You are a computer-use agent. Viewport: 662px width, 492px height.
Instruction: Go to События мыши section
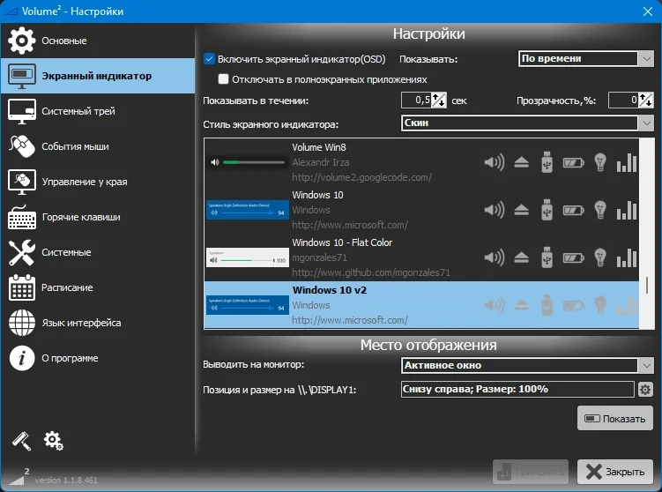point(97,146)
